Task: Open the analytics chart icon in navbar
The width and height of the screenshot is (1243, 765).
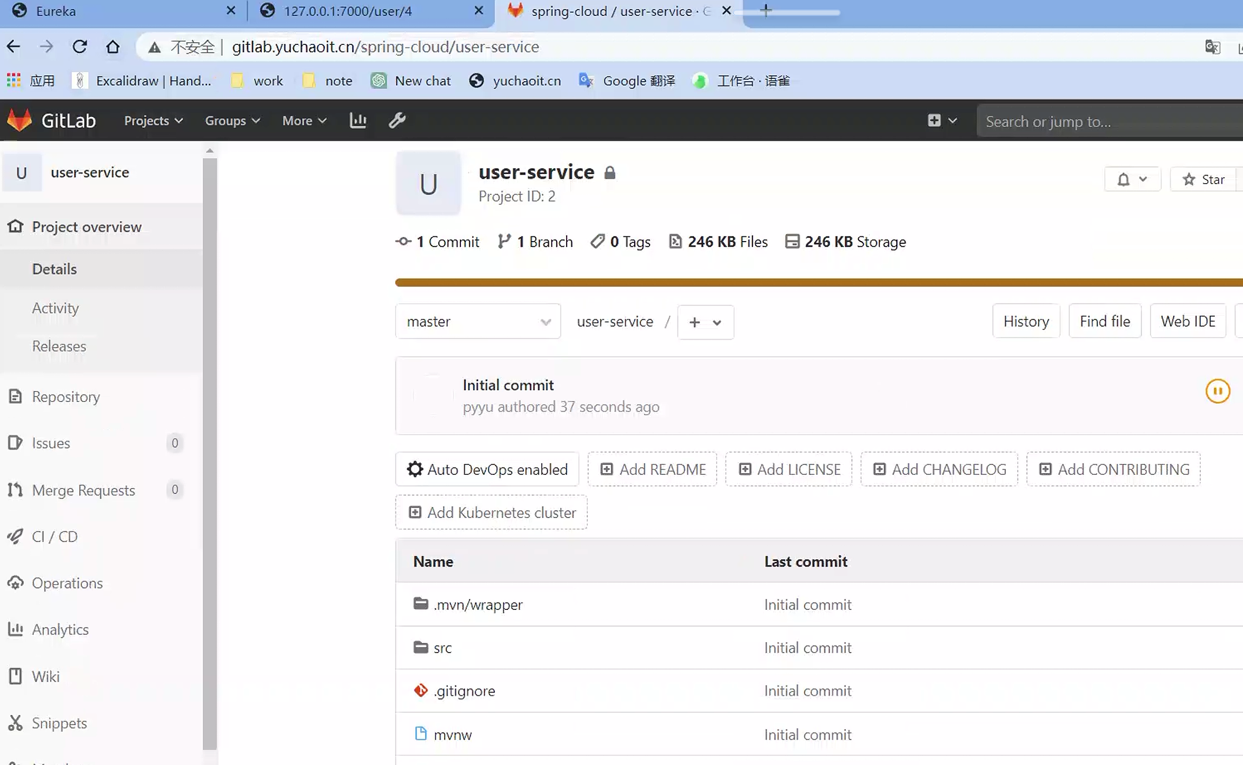Action: pyautogui.click(x=358, y=120)
